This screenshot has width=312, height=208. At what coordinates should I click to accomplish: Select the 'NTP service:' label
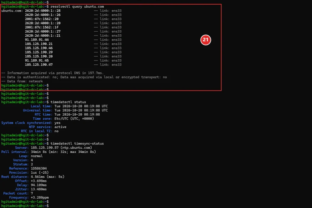pyautogui.click(x=41, y=127)
